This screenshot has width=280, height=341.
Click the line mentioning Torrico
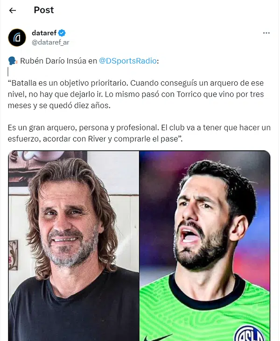click(136, 94)
